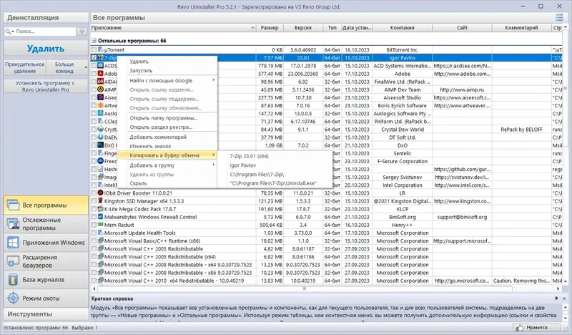Check the Malwarebytes Windows Firewall Control checkbox
This screenshot has height=335, width=572.
(94, 217)
